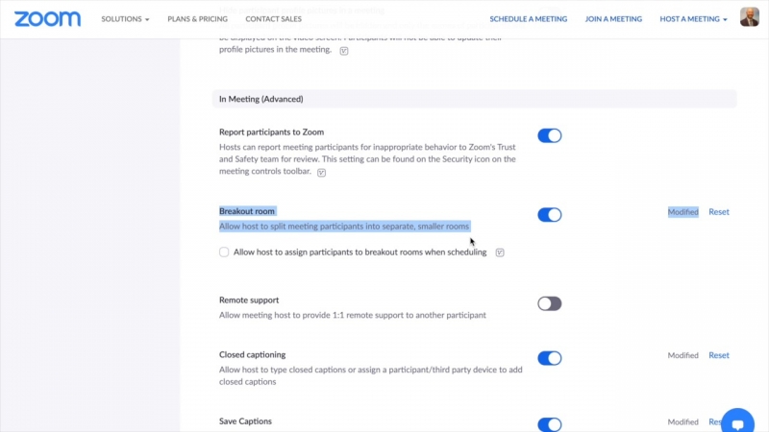Toggle the Save Captions switch
The image size is (769, 432).
point(549,424)
